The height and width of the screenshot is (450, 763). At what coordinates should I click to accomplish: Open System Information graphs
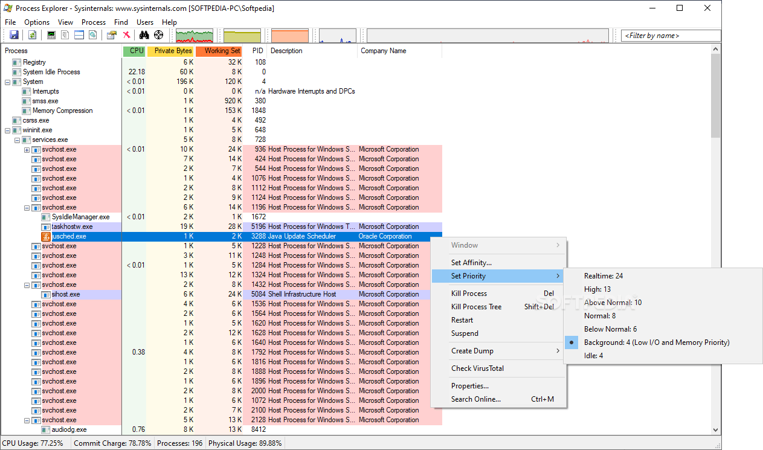[51, 34]
